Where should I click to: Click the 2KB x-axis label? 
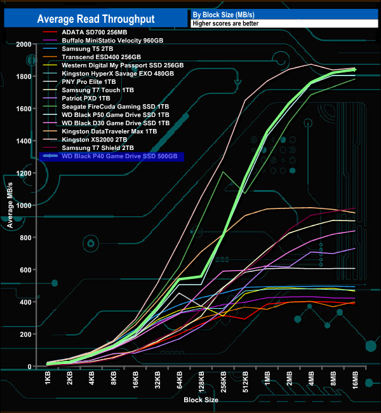pos(69,378)
